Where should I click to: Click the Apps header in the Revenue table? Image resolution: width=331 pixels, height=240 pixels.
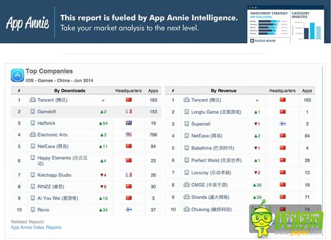tap(307, 90)
